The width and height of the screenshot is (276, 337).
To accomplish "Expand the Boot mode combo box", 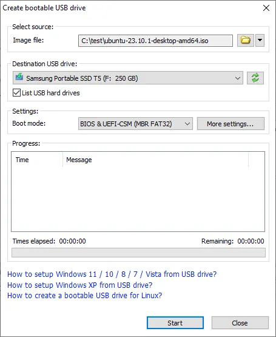I will tap(135, 124).
